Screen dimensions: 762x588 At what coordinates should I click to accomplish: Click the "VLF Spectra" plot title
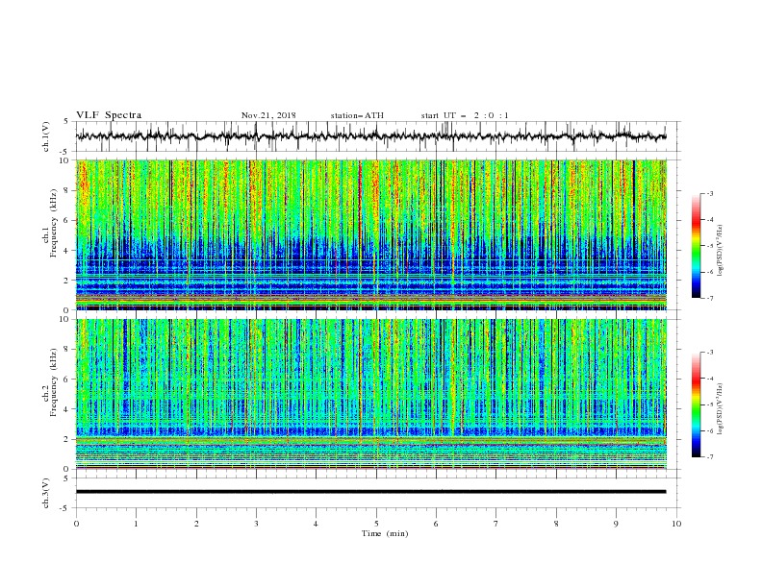tap(109, 115)
